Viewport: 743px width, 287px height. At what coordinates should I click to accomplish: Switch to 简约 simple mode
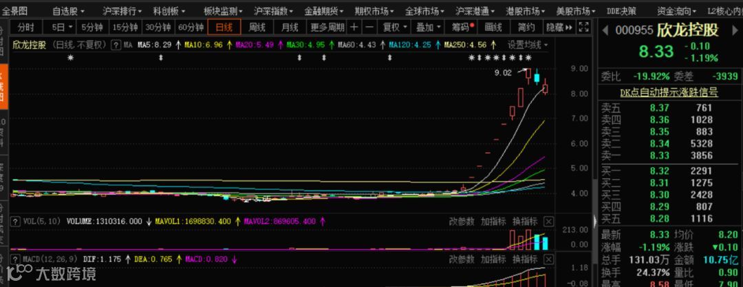(526, 27)
